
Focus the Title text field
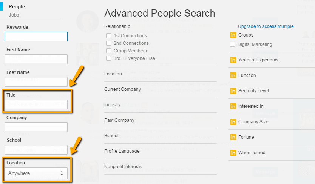tap(36, 104)
